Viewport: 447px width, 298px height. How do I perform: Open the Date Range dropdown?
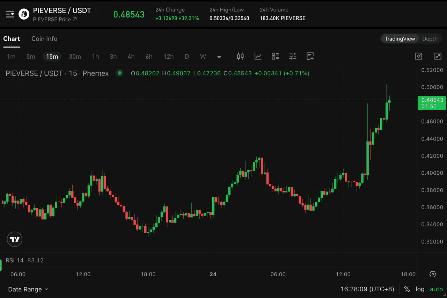tap(28, 289)
